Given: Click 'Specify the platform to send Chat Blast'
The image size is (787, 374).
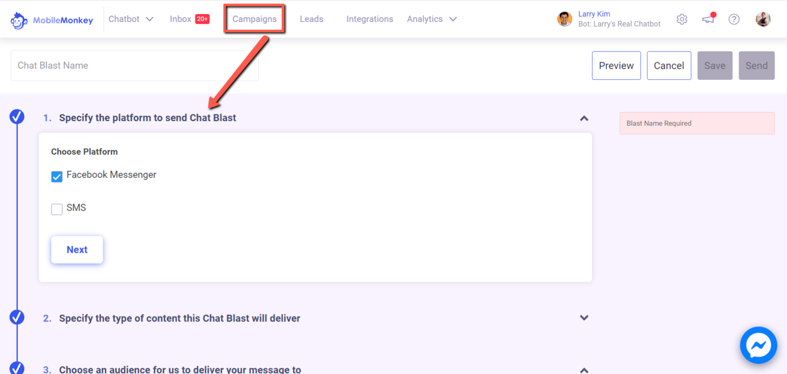Looking at the screenshot, I should coord(147,118).
